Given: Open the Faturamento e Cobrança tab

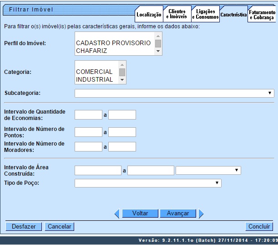Looking at the screenshot, I should [x=262, y=15].
